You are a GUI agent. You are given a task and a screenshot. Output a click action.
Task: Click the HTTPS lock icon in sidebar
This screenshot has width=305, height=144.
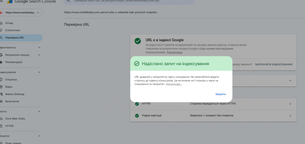click(1, 126)
